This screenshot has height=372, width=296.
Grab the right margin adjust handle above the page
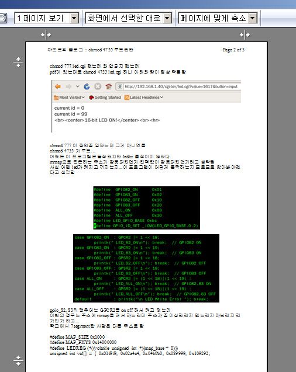245,34
